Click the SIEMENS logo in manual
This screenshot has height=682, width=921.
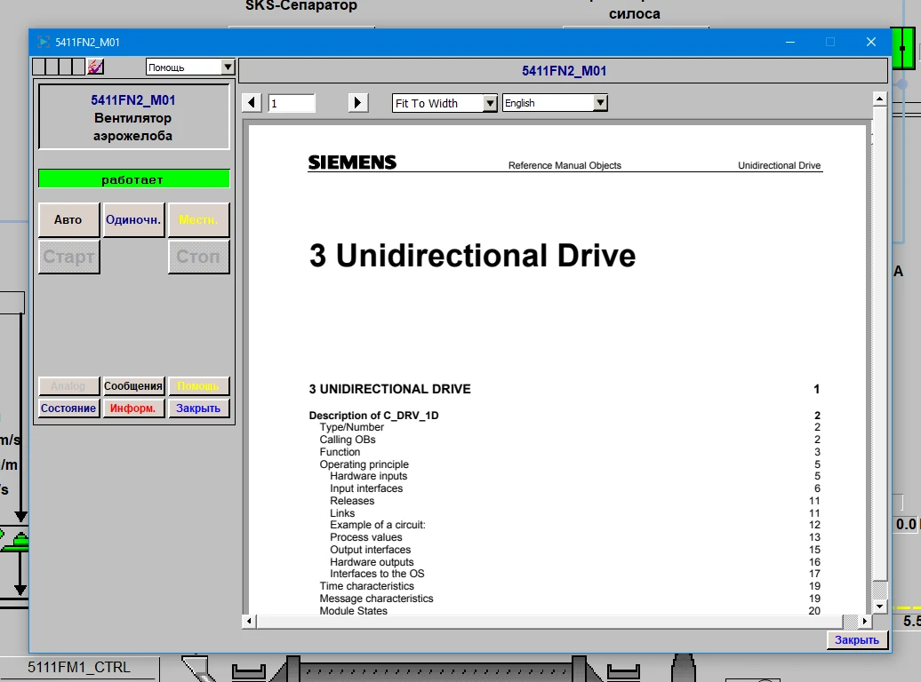click(x=352, y=162)
